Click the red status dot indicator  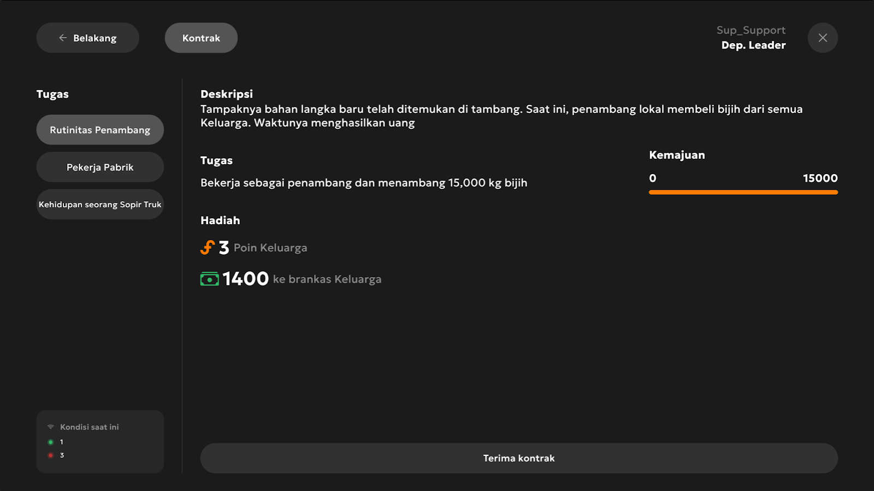coord(51,455)
